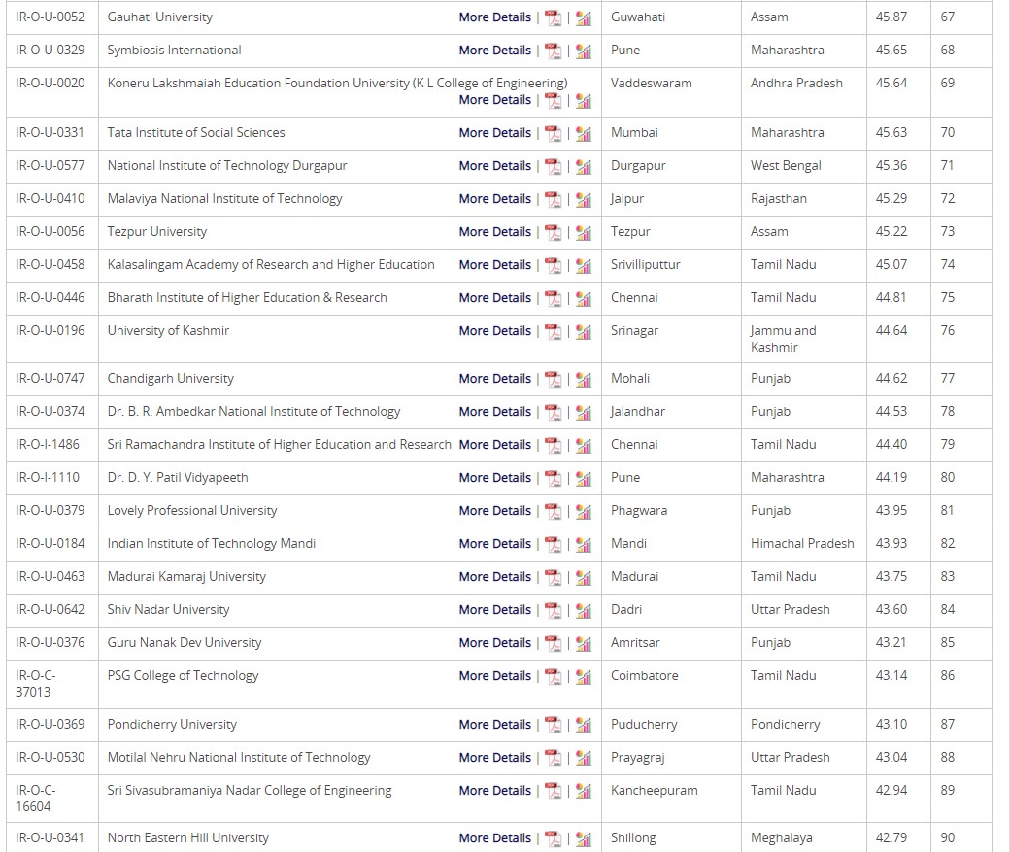Click score cell 45.87
Screen dimensions: 1010x852
[x=892, y=17]
